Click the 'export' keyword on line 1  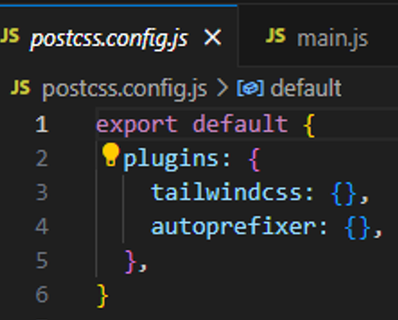(137, 125)
